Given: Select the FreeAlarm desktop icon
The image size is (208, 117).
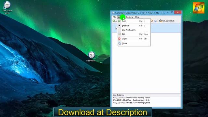Looking at the screenshot, I should point(92,57).
